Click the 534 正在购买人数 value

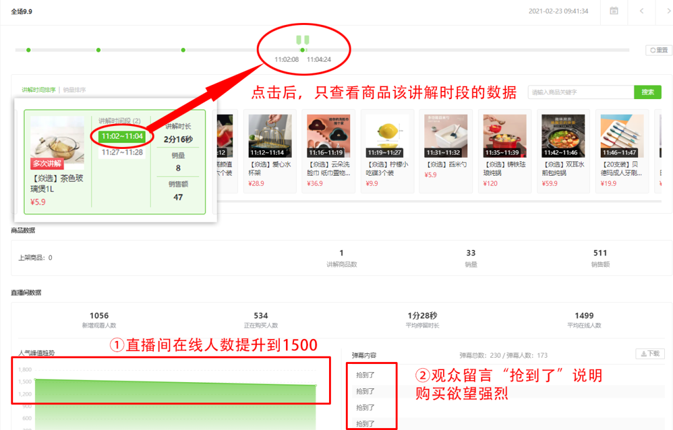coord(260,315)
